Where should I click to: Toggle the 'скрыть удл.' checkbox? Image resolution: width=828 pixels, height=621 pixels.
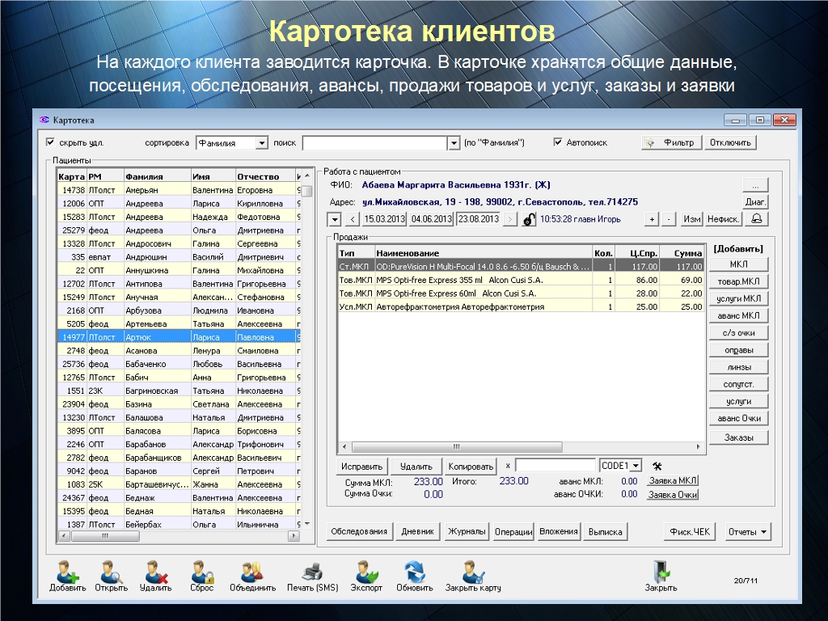[x=51, y=142]
